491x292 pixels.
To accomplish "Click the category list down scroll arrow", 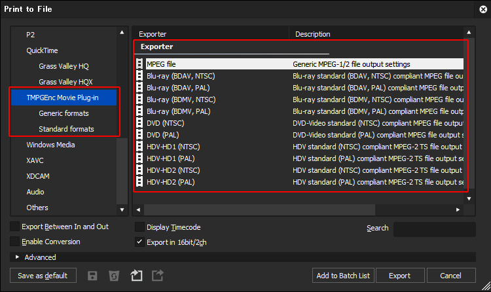I will pyautogui.click(x=122, y=210).
